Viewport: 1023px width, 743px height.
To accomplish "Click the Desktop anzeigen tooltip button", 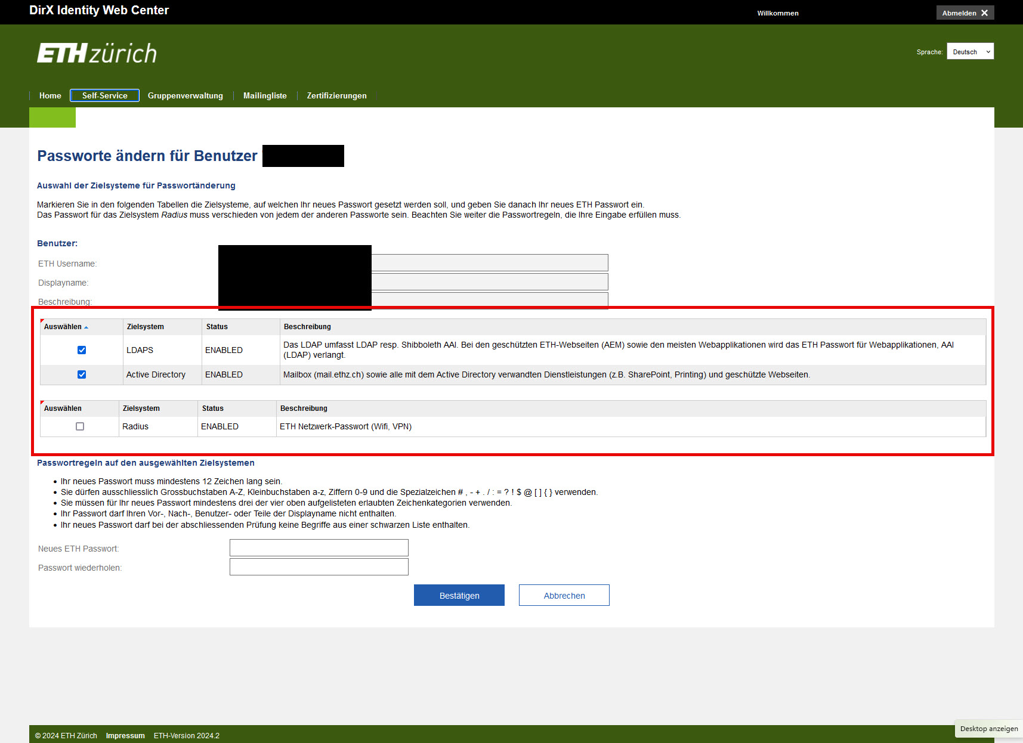I will 989,729.
